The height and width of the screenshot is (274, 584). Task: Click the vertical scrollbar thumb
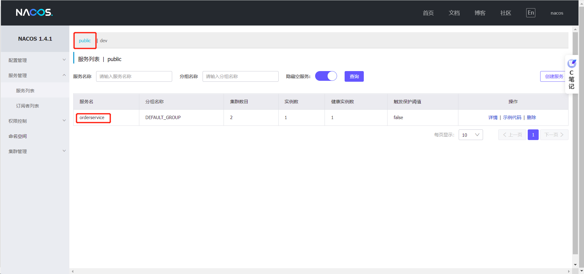575,143
